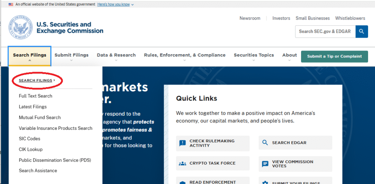Select Full Text Search menu item
375x184 pixels.
(36, 96)
